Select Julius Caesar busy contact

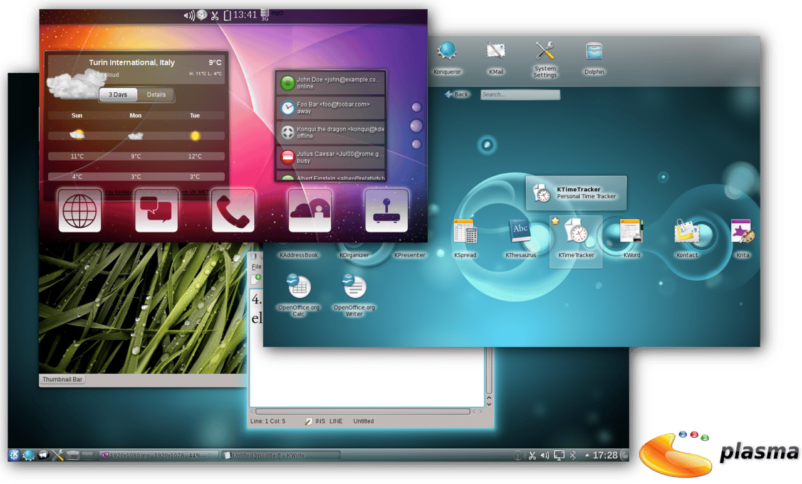tap(331, 157)
